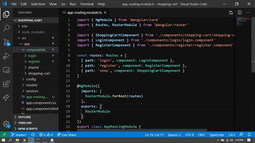Change line ending via CRLF indicator
The width and height of the screenshot is (255, 143).
[201, 135]
